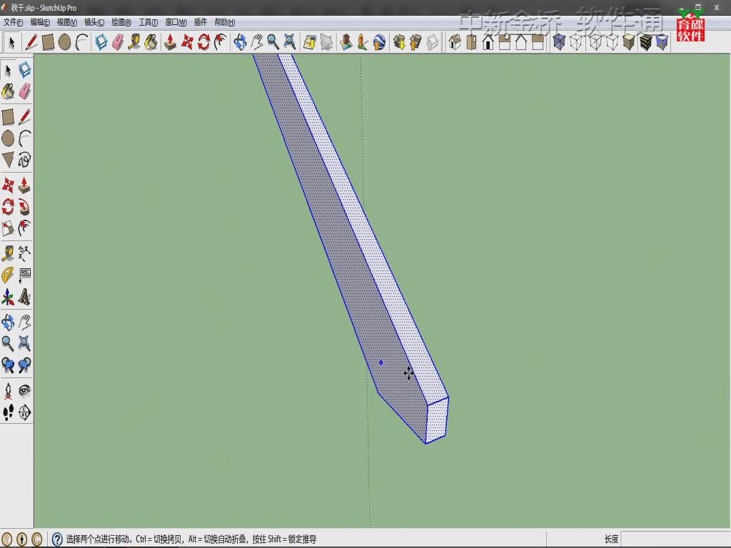Pick Eraser in the left tool palette
The height and width of the screenshot is (548, 731).
[x=25, y=91]
